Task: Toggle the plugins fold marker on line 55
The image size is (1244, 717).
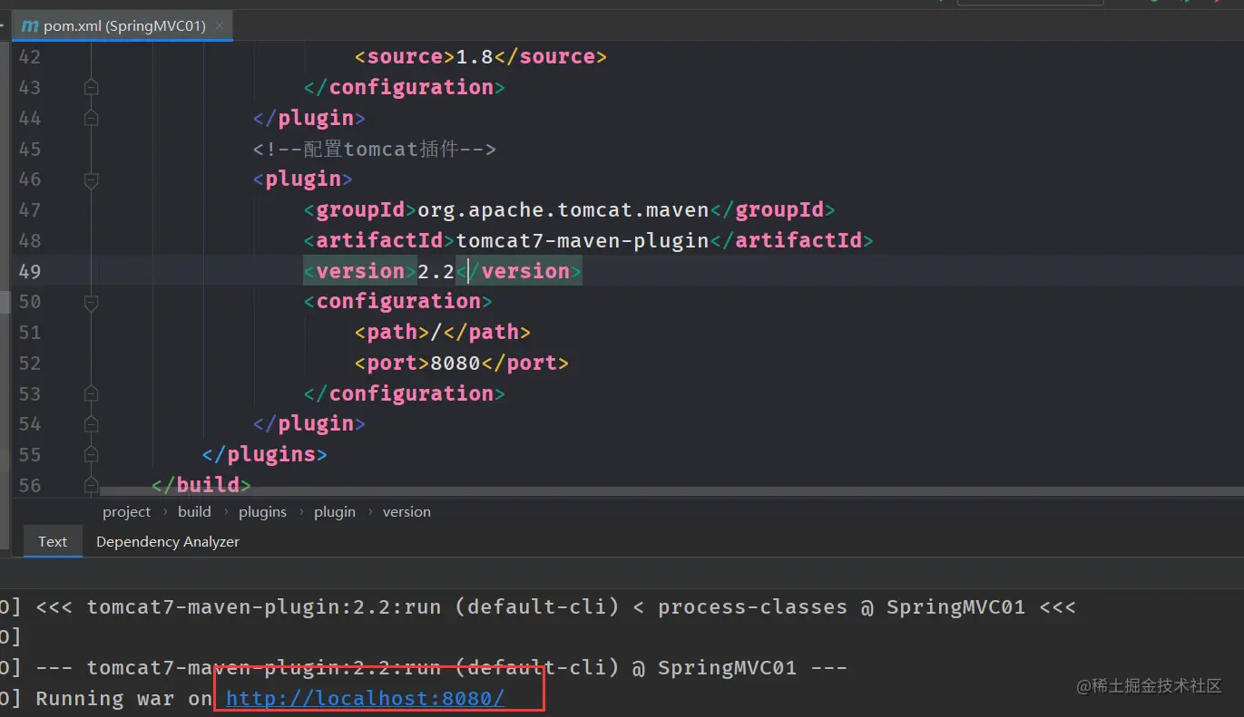Action: [91, 454]
